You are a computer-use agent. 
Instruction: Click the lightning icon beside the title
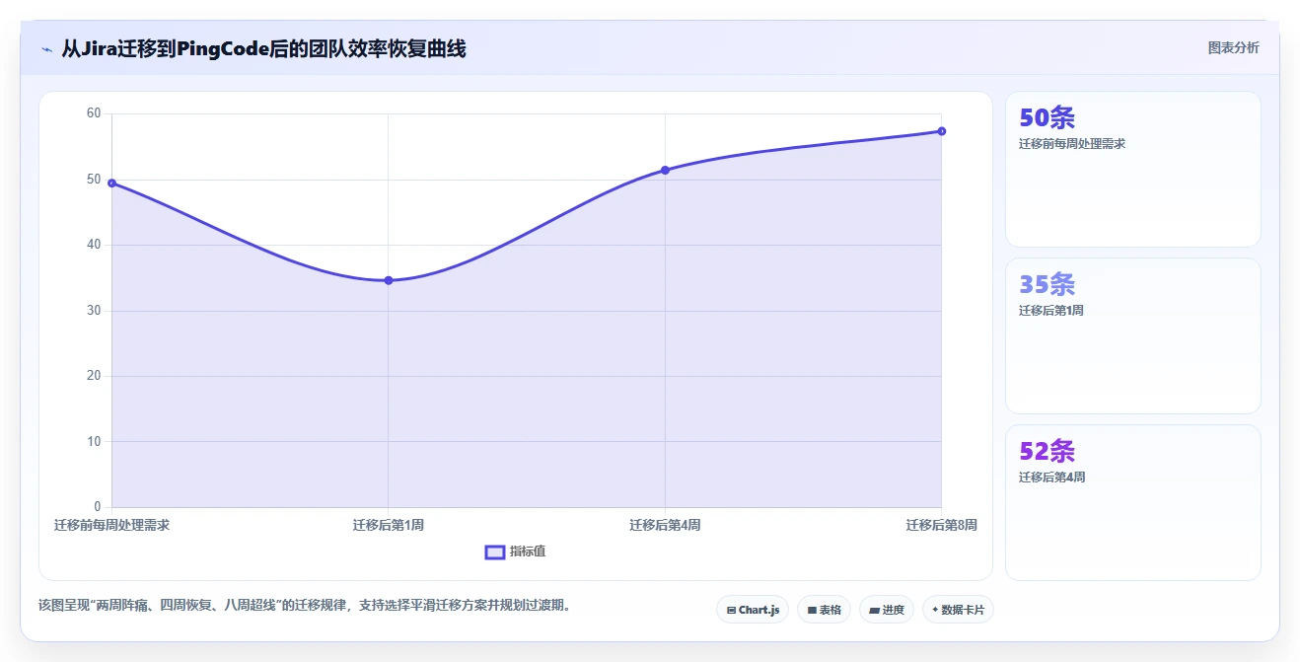coord(46,48)
